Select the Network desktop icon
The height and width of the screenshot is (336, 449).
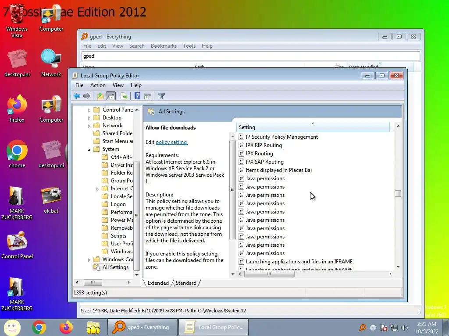(x=51, y=63)
